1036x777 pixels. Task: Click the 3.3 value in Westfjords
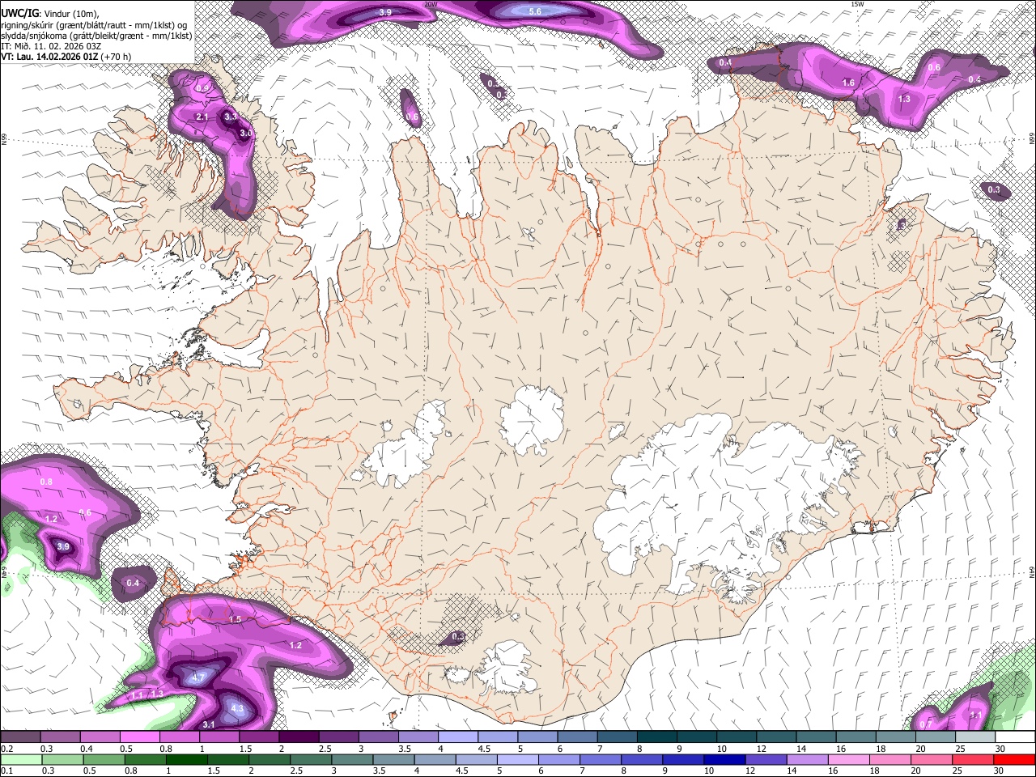pos(230,117)
